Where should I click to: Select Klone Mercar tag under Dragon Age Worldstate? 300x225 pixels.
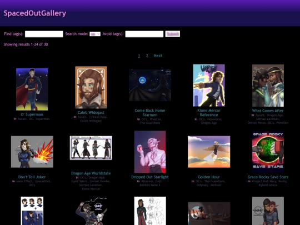(91, 189)
